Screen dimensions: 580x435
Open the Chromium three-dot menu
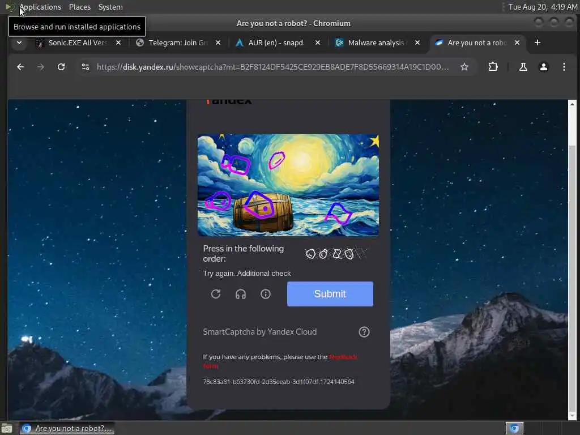564,67
